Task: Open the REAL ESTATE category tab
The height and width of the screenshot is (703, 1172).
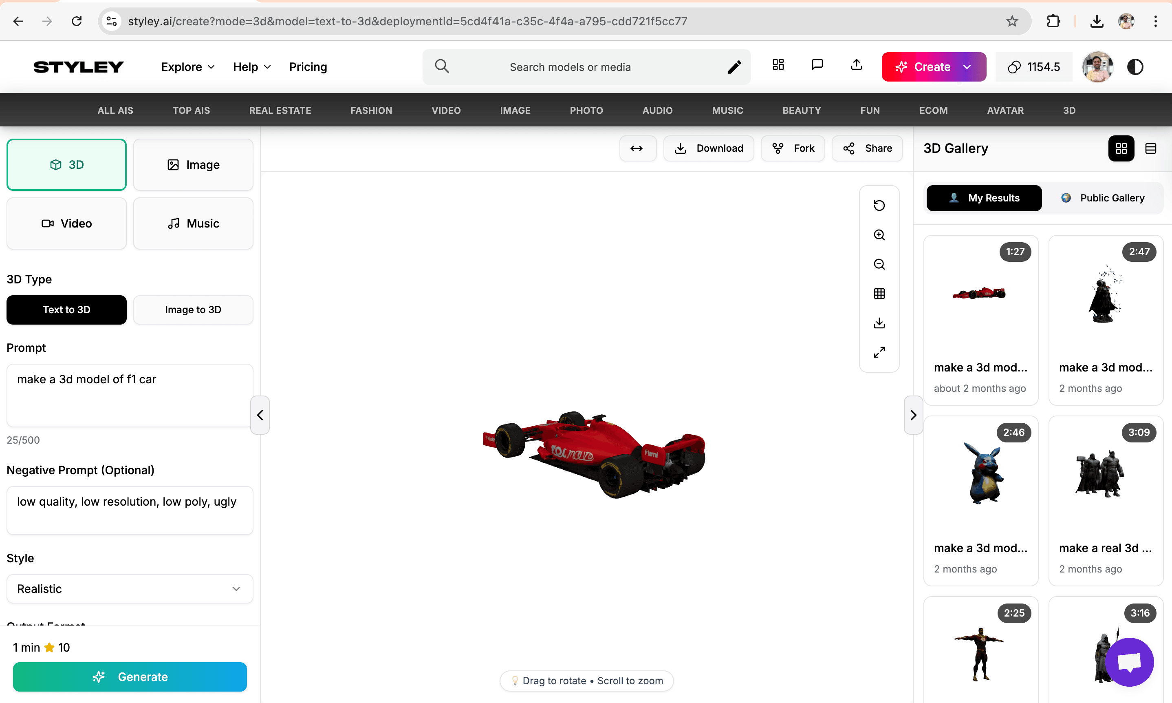Action: pos(280,111)
